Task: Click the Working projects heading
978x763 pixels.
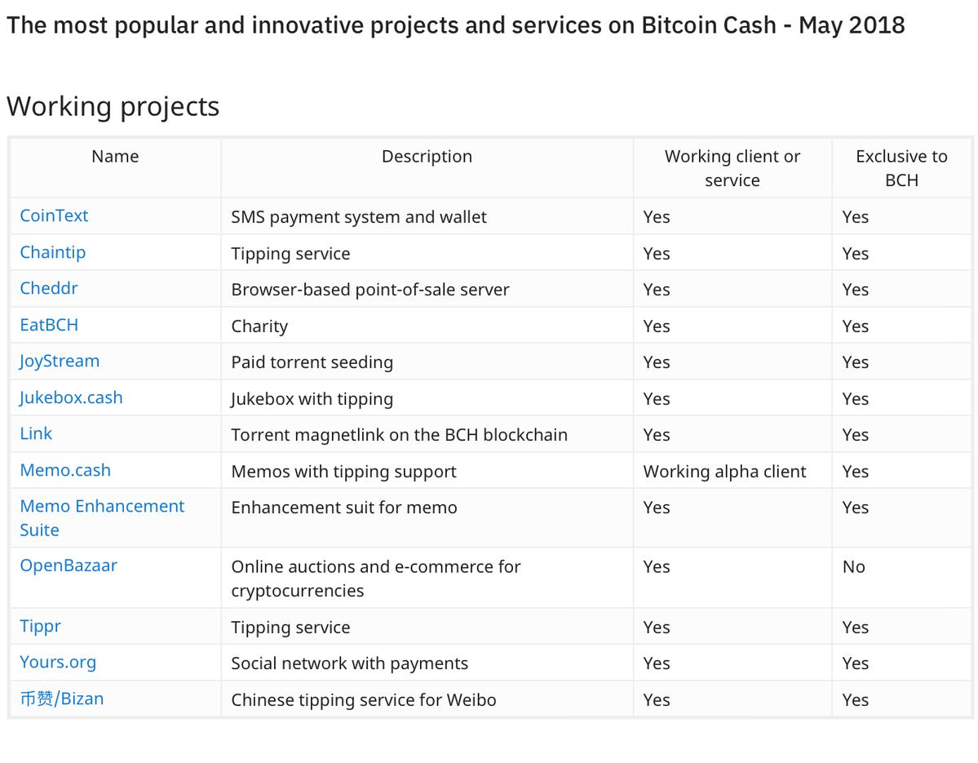Action: pyautogui.click(x=113, y=106)
